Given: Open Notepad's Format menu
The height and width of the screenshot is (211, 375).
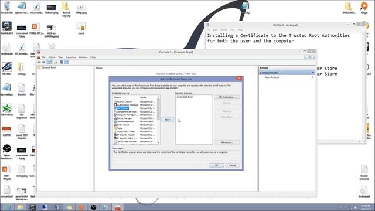Looking at the screenshot, I should (223, 30).
